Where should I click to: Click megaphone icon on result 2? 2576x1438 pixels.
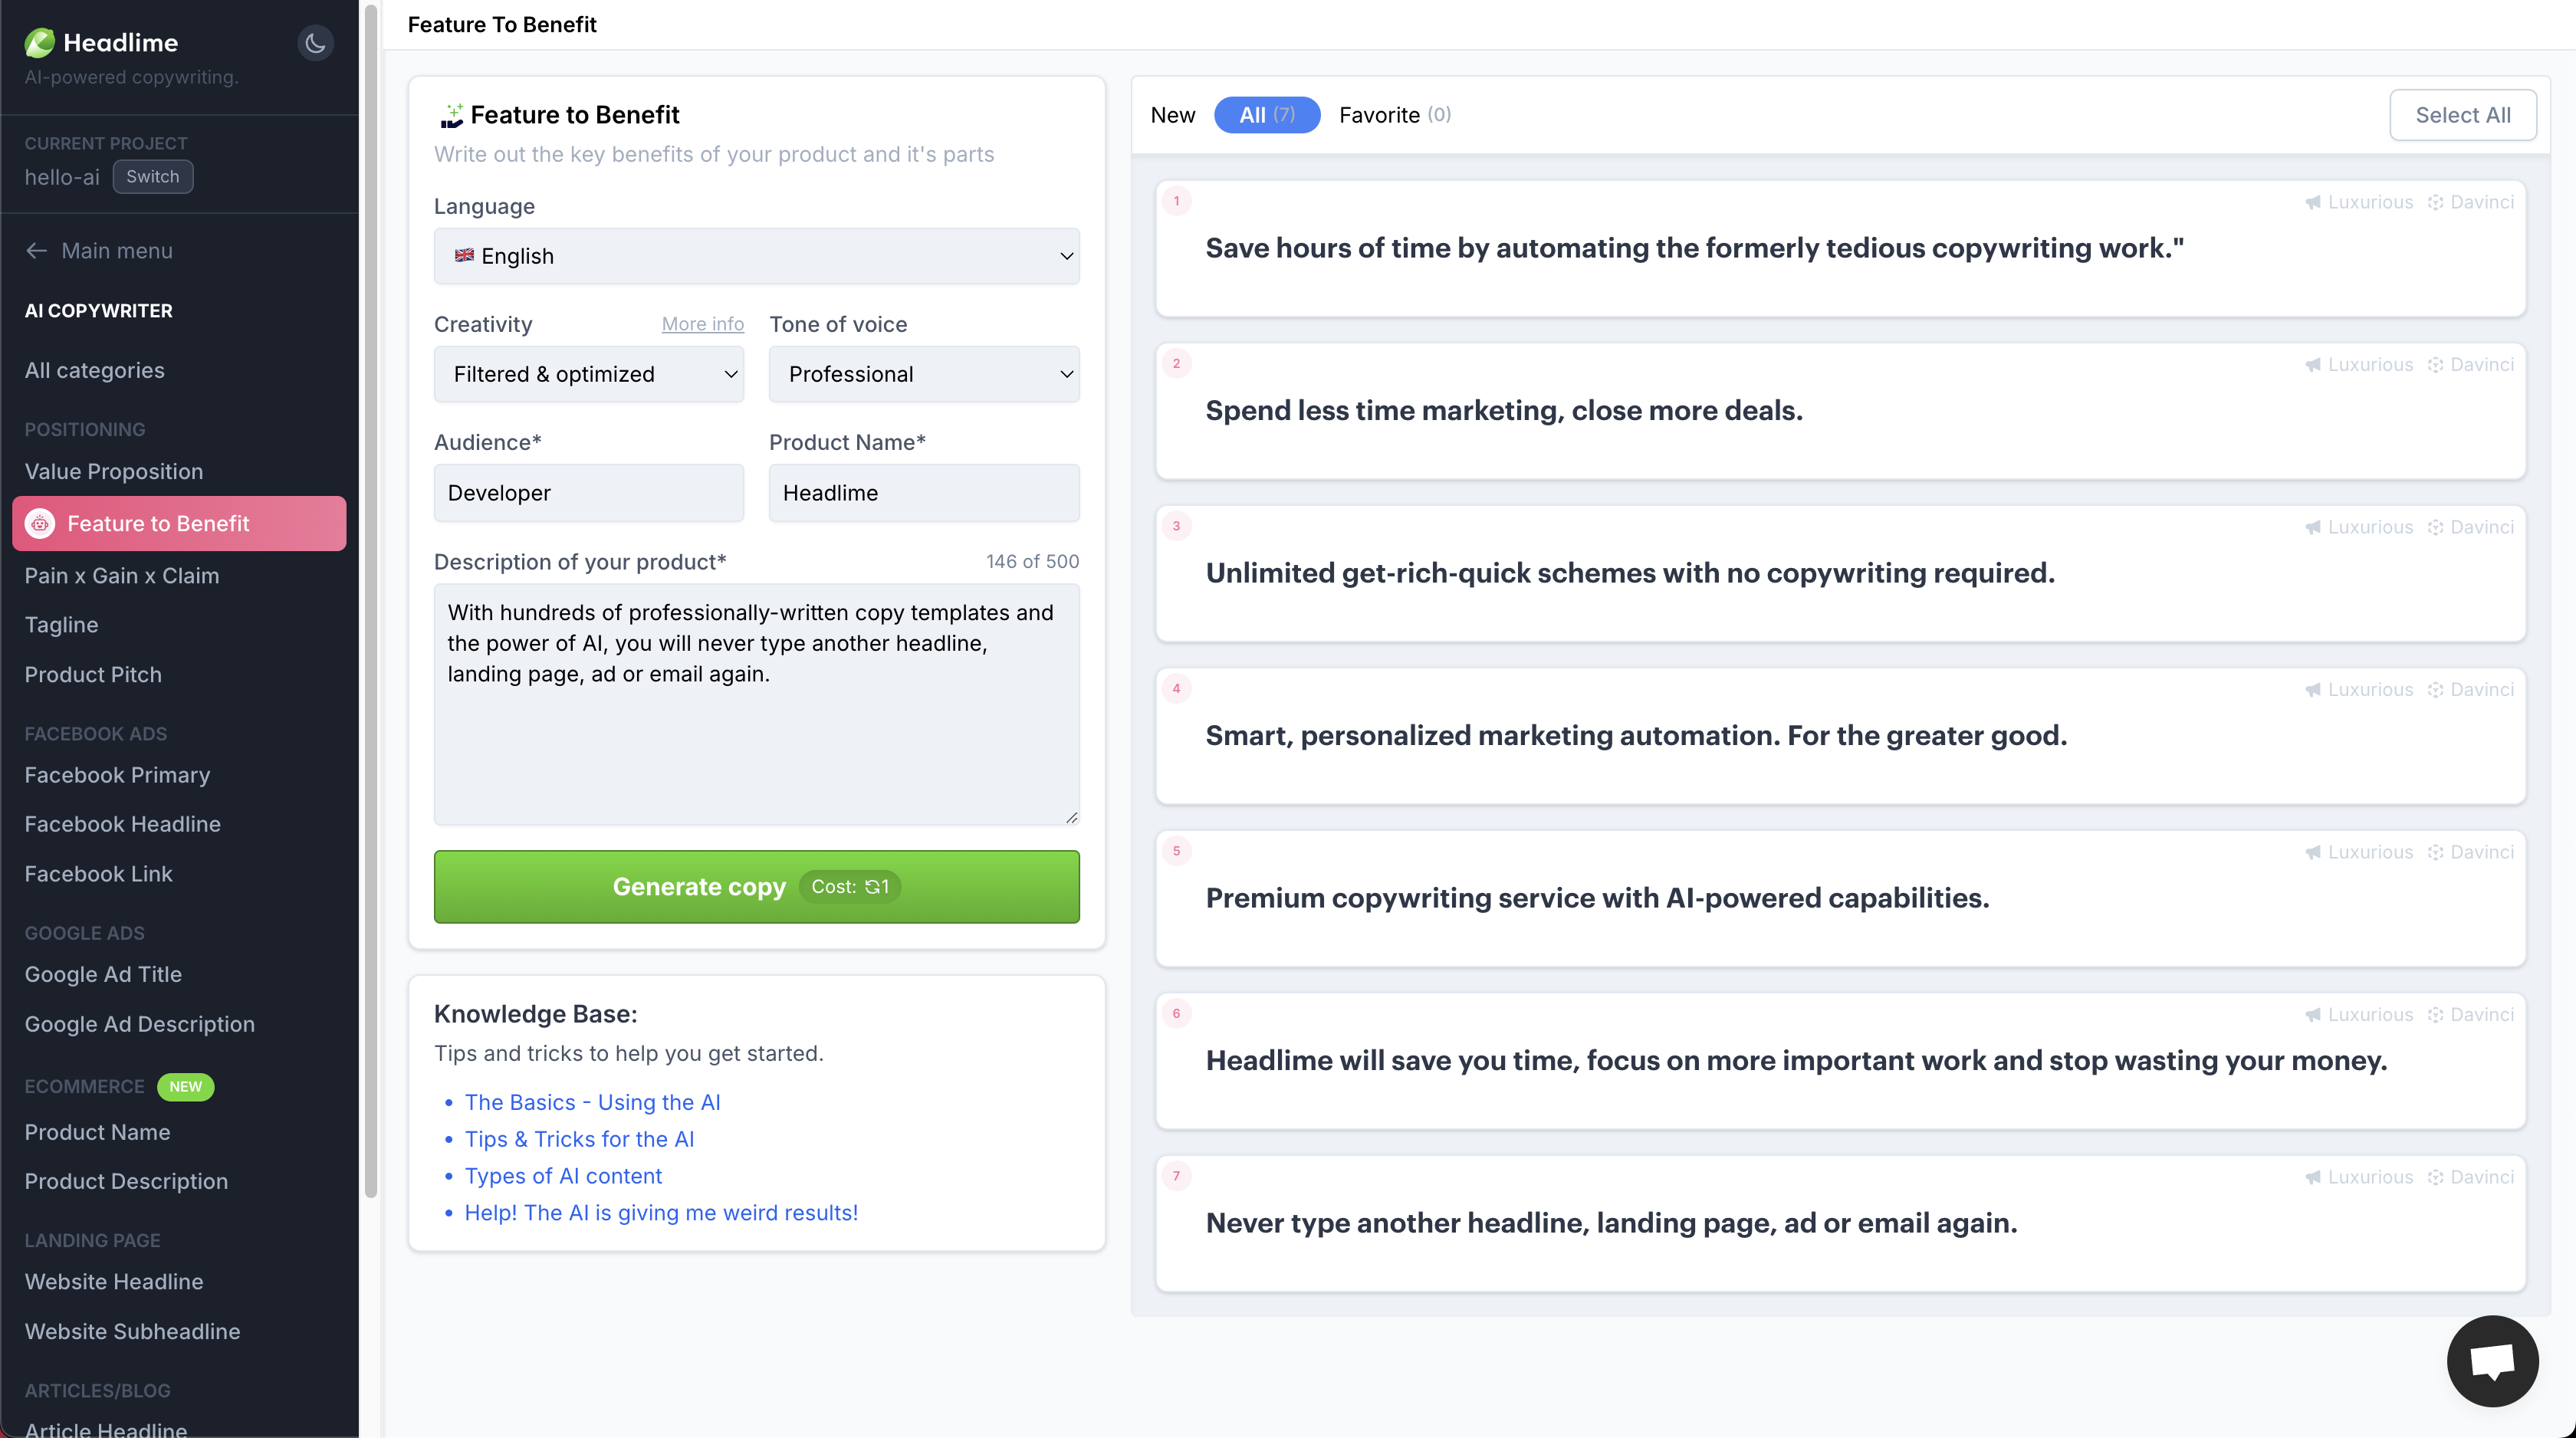[2312, 365]
